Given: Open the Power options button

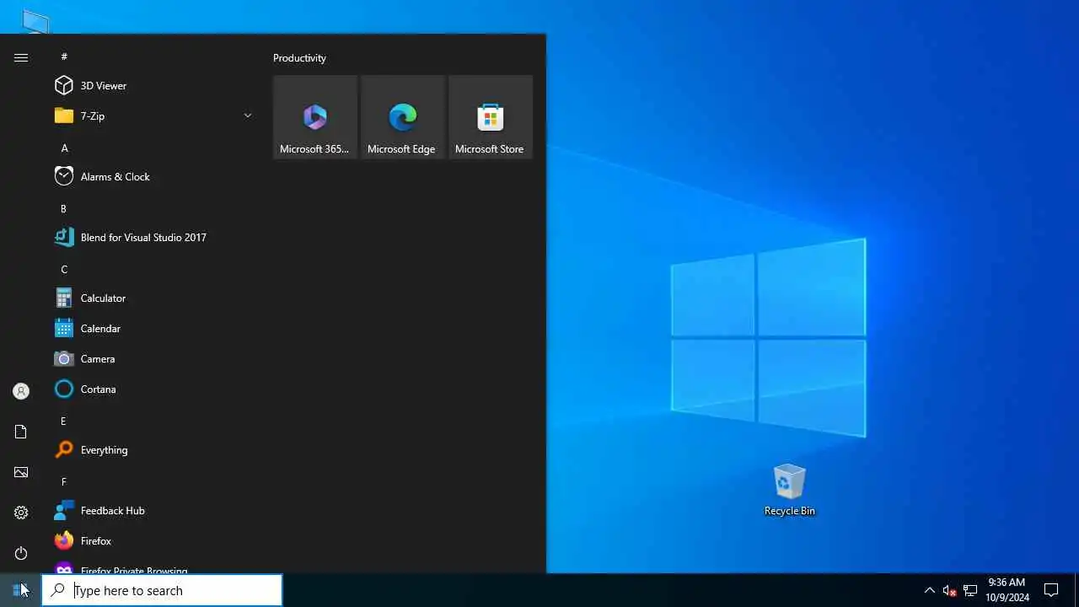Looking at the screenshot, I should (x=21, y=553).
